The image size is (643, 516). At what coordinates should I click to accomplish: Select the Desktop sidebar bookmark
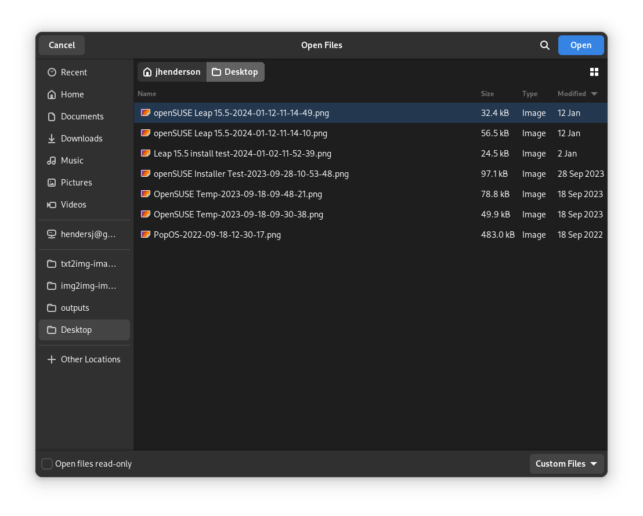click(x=76, y=329)
